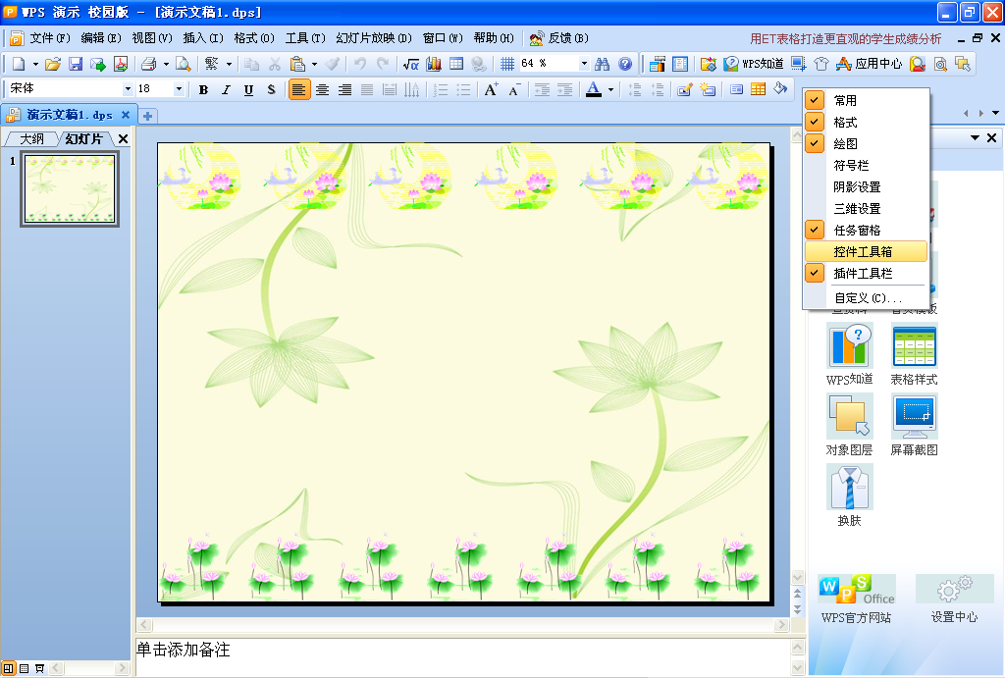Uncheck the 任务窗格 toolbar option
1005x678 pixels.
(x=857, y=231)
